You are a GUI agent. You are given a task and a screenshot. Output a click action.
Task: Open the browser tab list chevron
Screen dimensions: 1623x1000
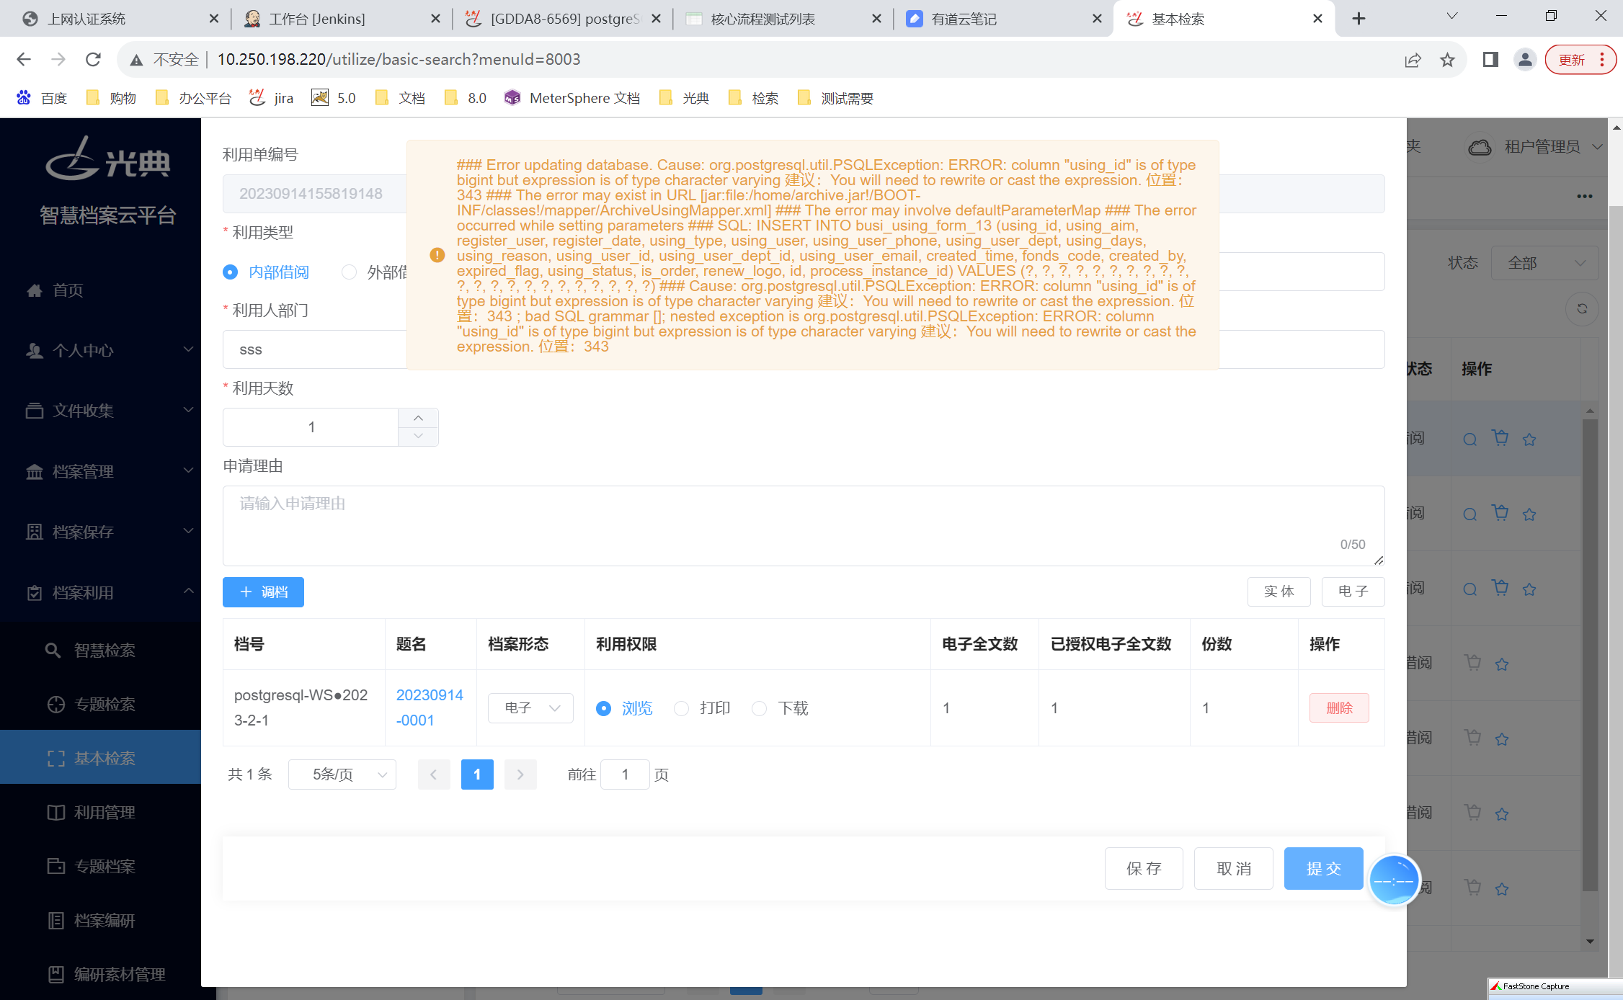tap(1452, 16)
